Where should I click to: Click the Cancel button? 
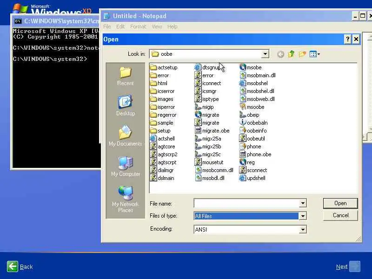coord(340,215)
